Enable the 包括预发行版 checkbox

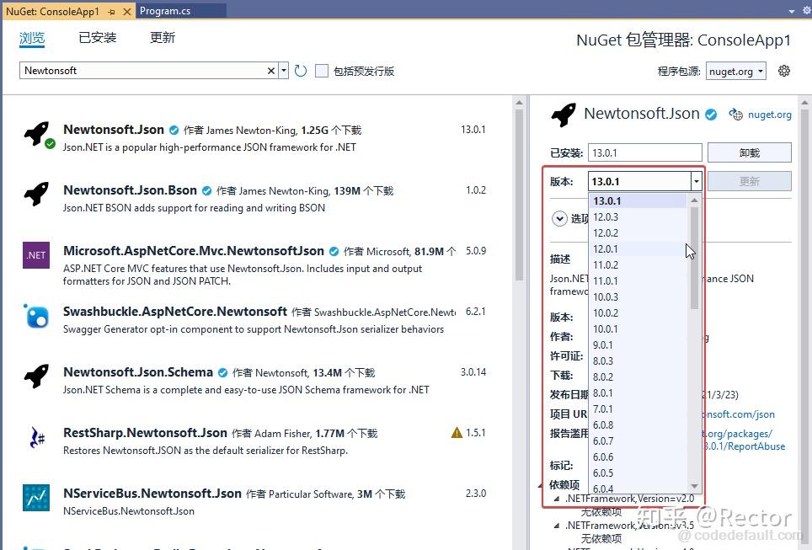pos(322,71)
